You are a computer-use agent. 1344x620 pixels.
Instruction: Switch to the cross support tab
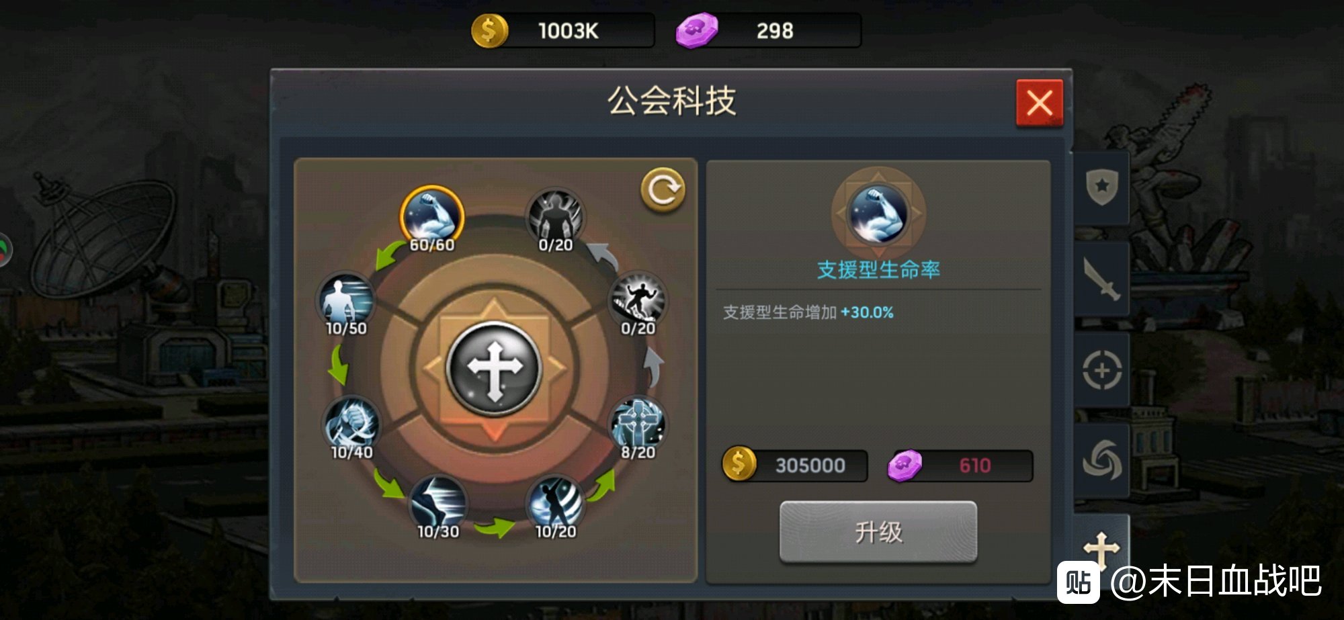[1101, 547]
